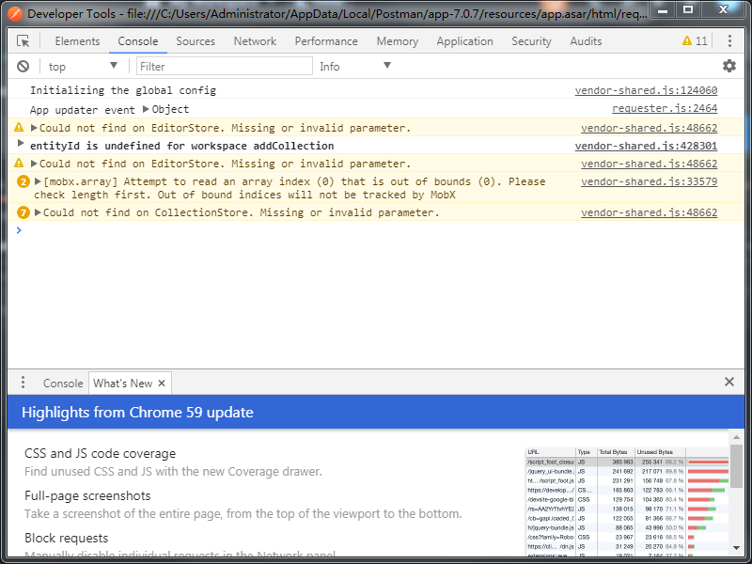Image resolution: width=752 pixels, height=564 pixels.
Task: Expand the CollectionStore warning message
Action: tap(38, 212)
